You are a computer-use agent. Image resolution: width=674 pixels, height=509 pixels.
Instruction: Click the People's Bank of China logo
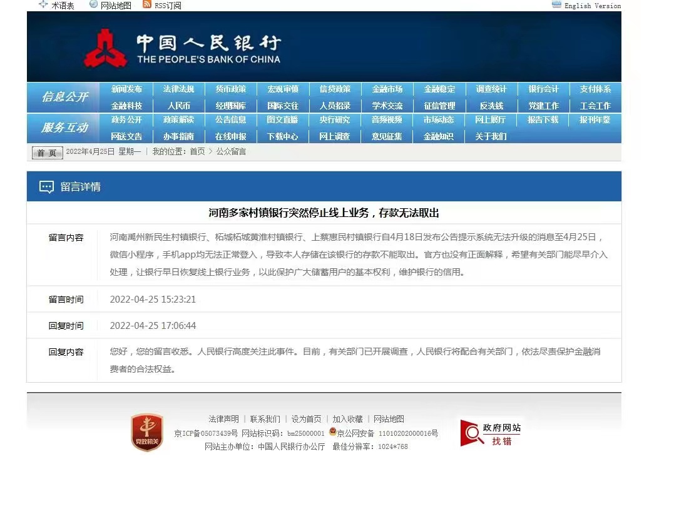click(x=105, y=49)
